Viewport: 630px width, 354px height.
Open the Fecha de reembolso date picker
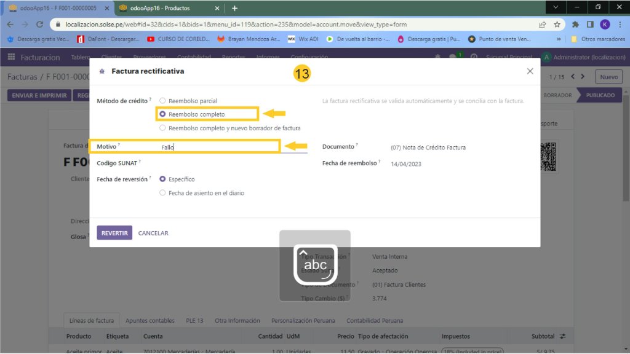click(455, 164)
